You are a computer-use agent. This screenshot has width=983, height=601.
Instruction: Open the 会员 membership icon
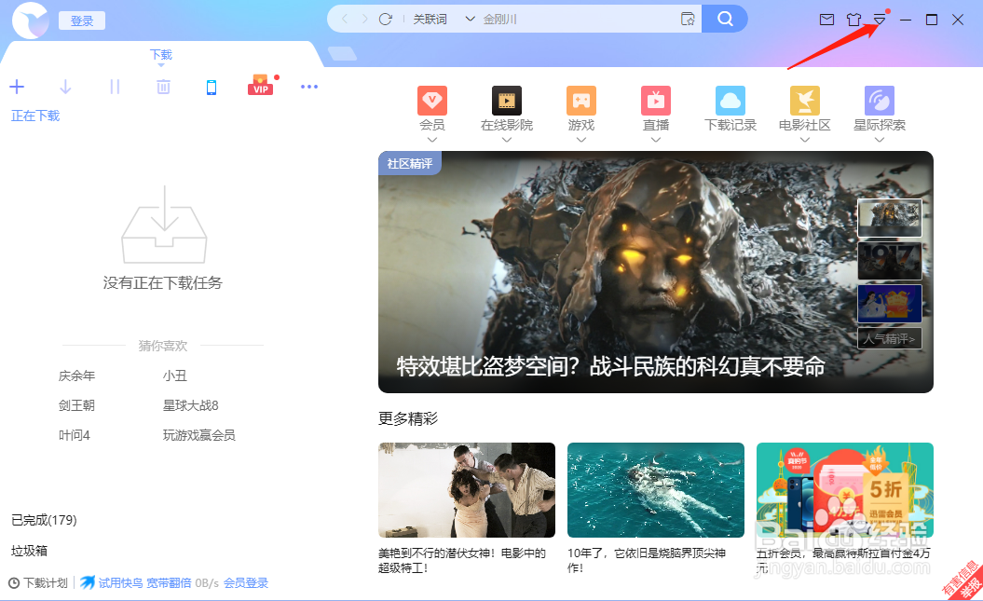[432, 101]
